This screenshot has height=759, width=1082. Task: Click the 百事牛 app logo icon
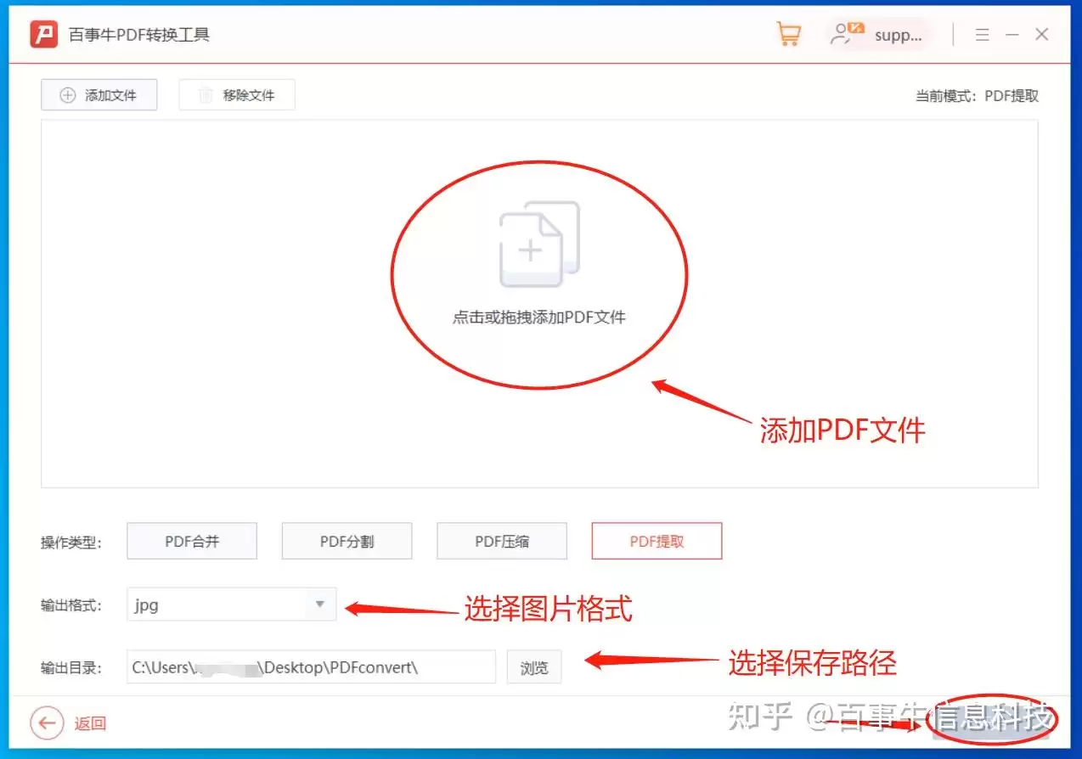click(x=42, y=34)
